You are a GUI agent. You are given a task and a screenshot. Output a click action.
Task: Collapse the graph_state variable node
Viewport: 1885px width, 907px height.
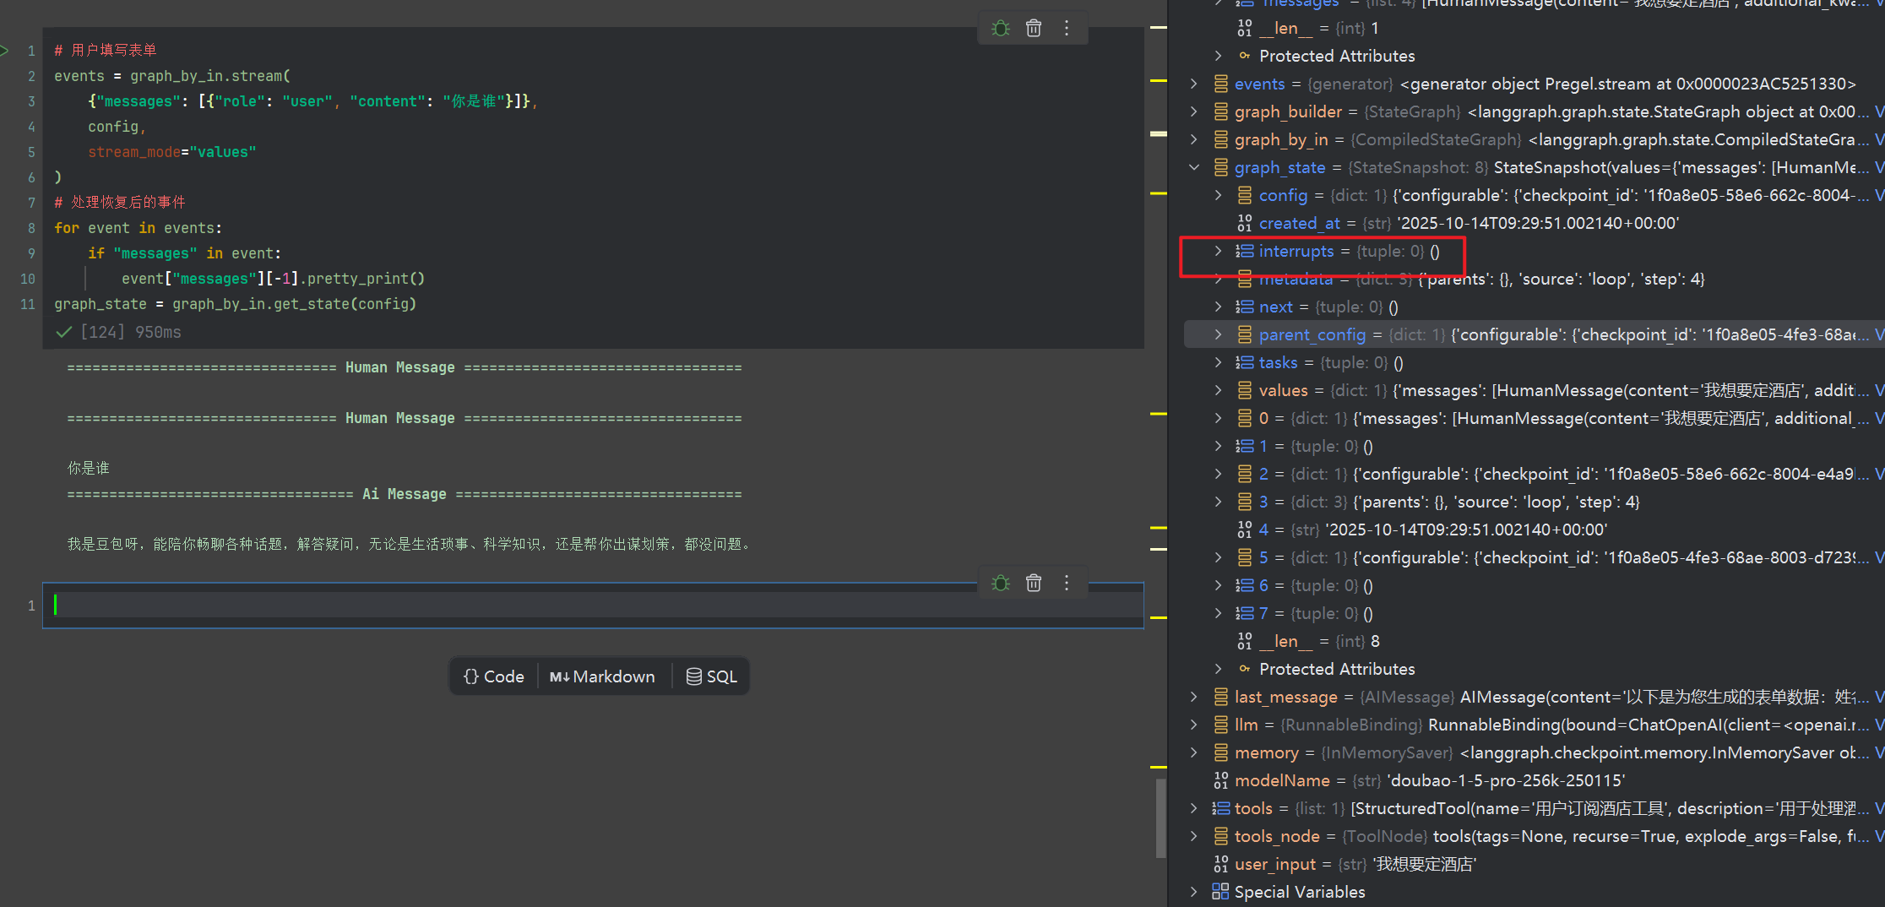coord(1194,167)
